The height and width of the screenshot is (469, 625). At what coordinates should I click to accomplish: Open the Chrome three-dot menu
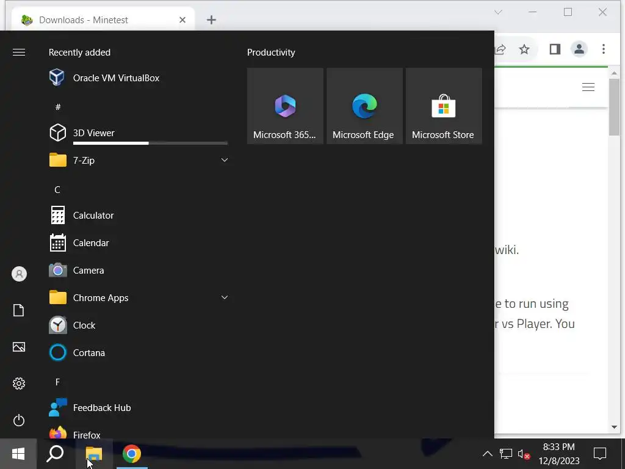(604, 49)
